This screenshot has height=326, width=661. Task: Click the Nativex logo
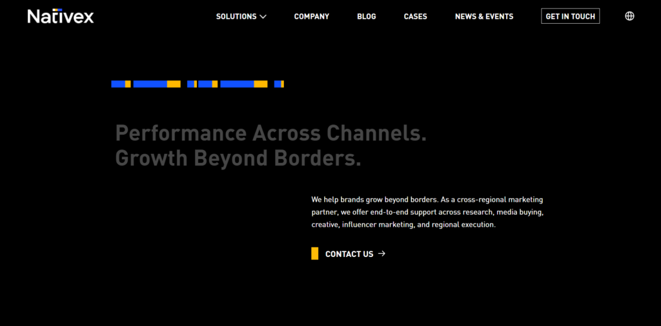coord(61,16)
